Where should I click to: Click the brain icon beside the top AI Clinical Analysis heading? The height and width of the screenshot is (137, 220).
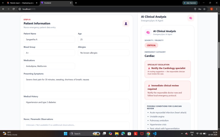[191, 18]
